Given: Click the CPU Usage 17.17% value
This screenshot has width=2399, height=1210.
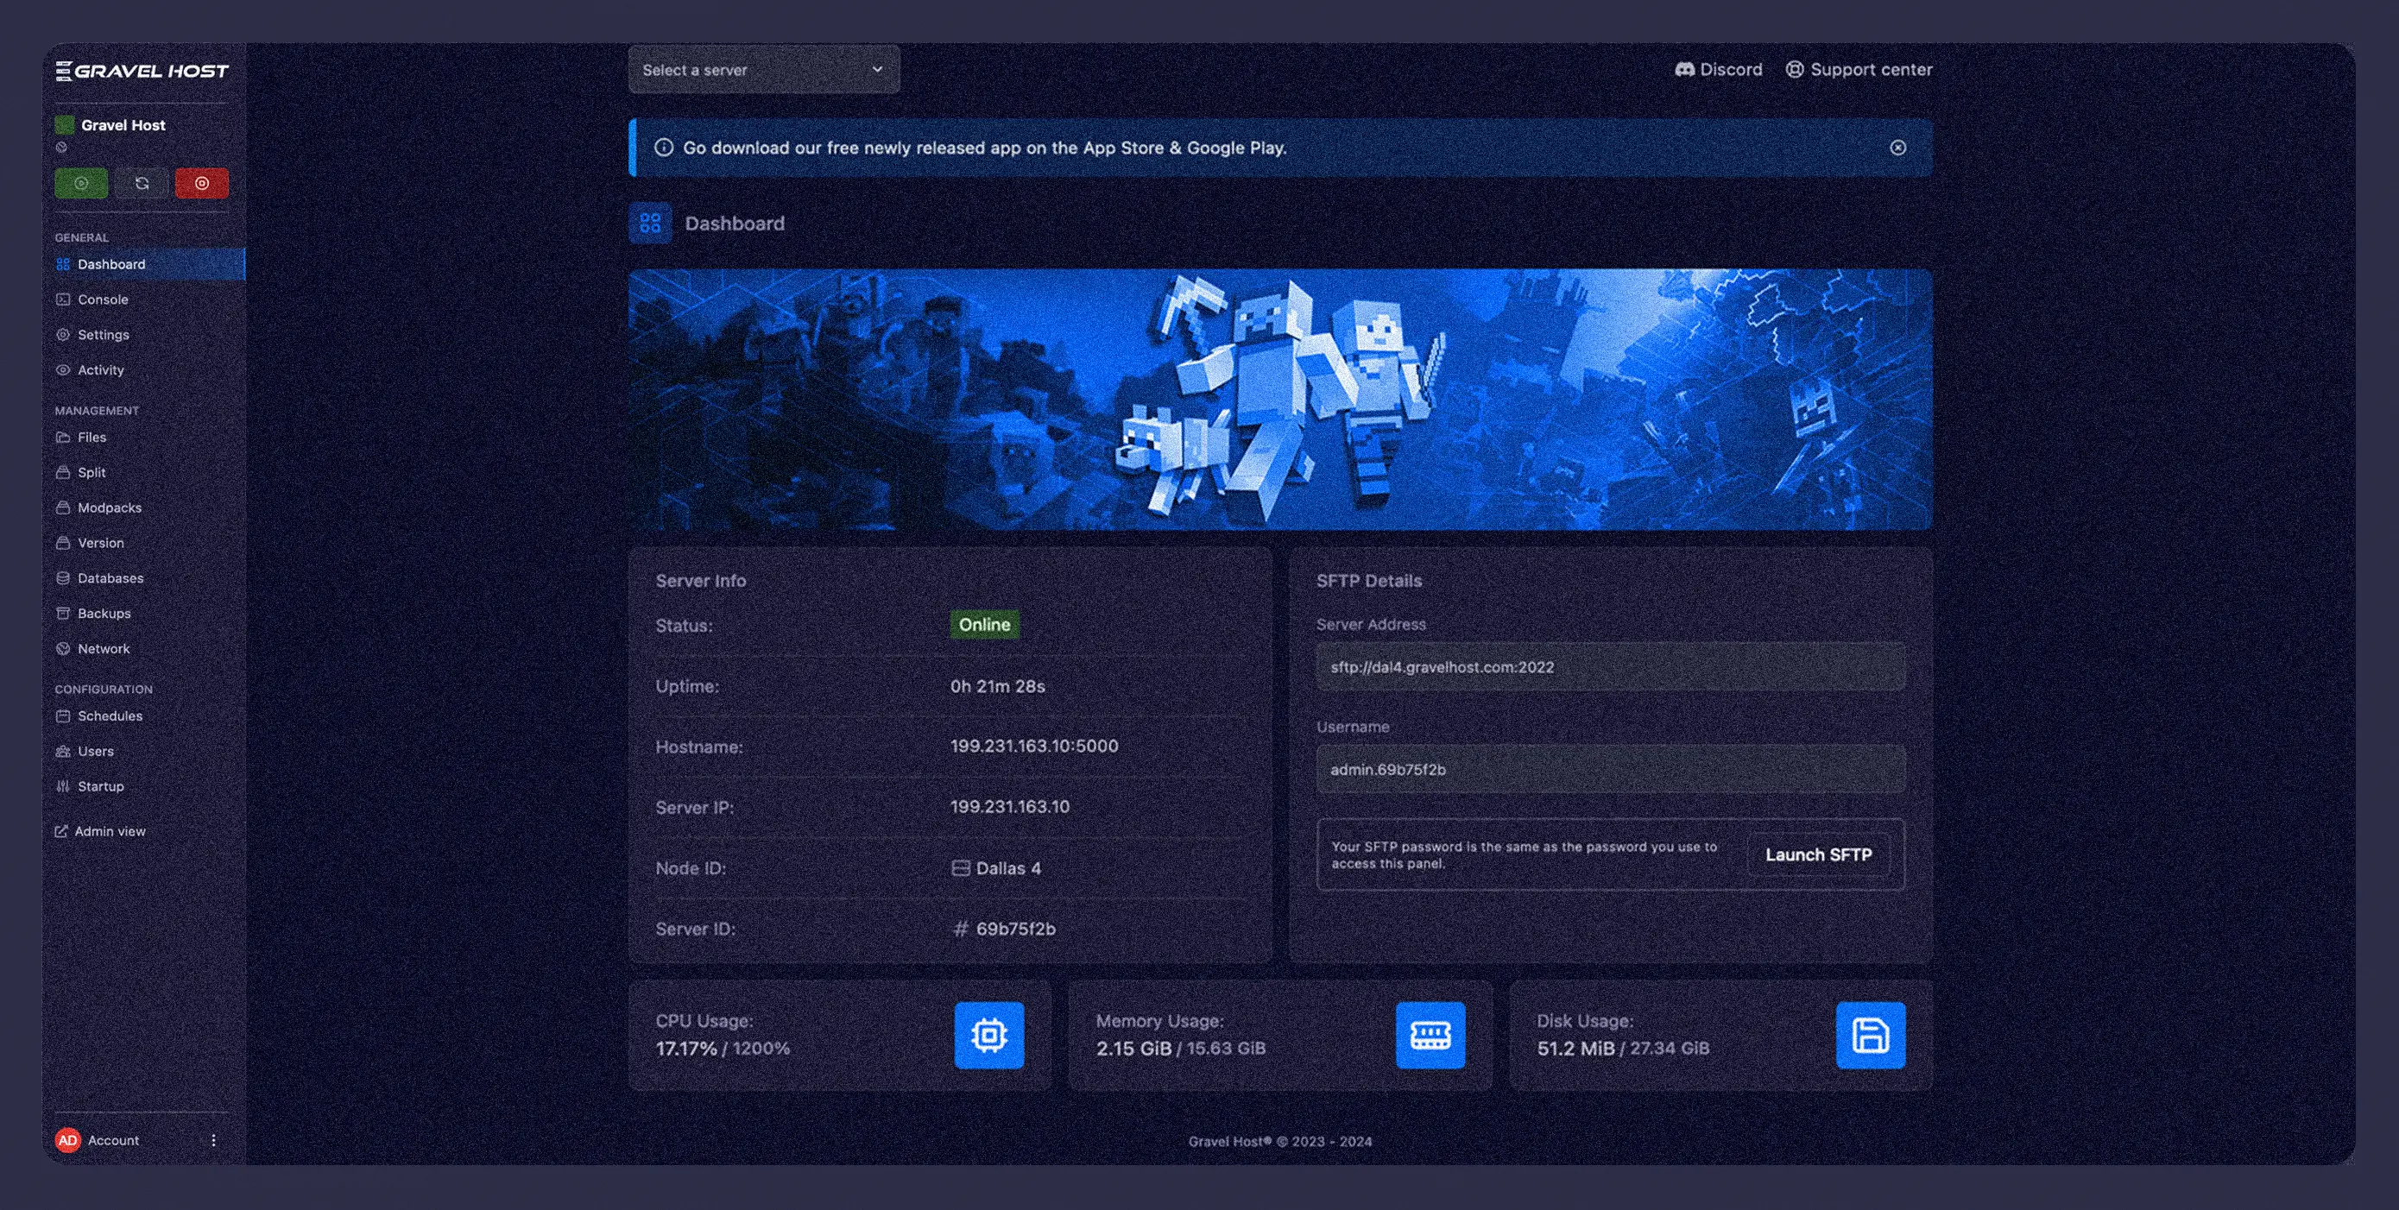Looking at the screenshot, I should [685, 1049].
